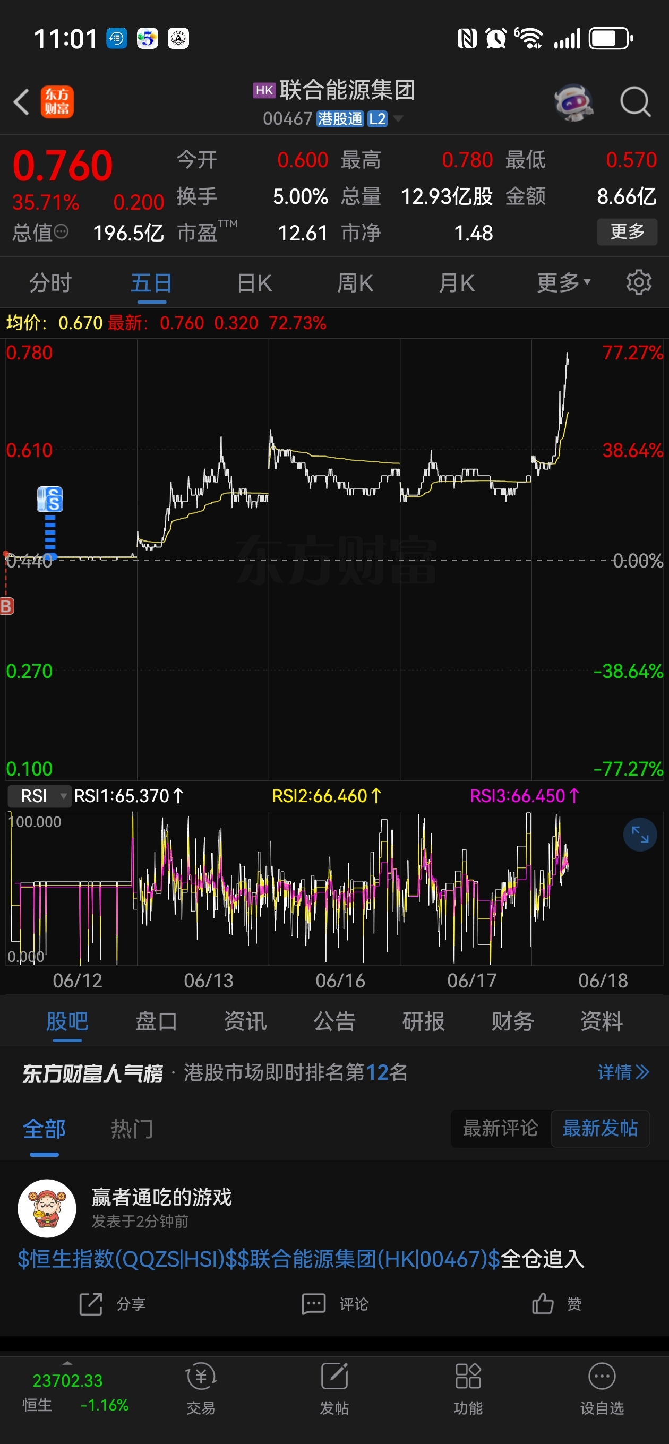Expand the Hang Seng index ticker arrow
The height and width of the screenshot is (1444, 669).
67,1363
